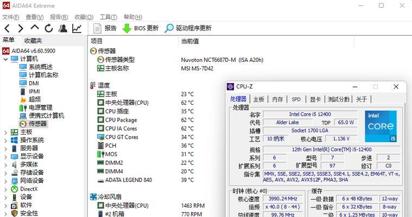
Task: Switch to 内存 tab in CPU-Z
Action: coord(278,99)
